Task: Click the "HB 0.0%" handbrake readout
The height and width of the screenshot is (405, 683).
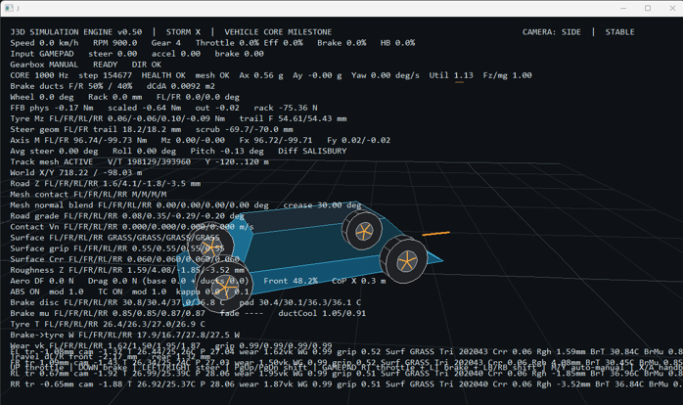Action: pyautogui.click(x=397, y=43)
